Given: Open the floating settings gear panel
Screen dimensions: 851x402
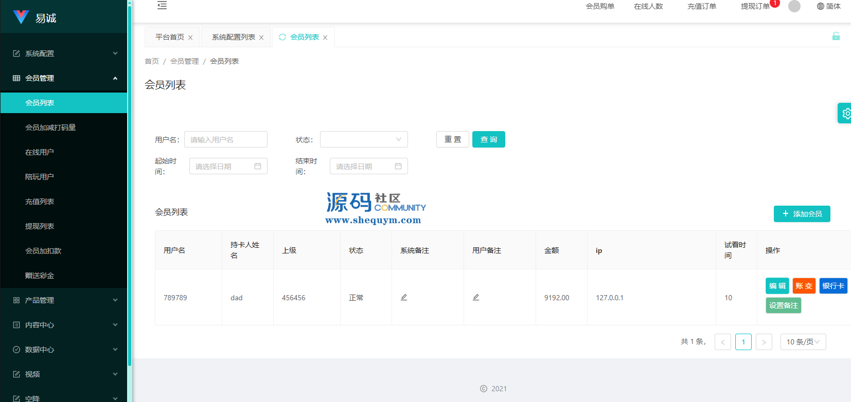Looking at the screenshot, I should click(x=845, y=113).
